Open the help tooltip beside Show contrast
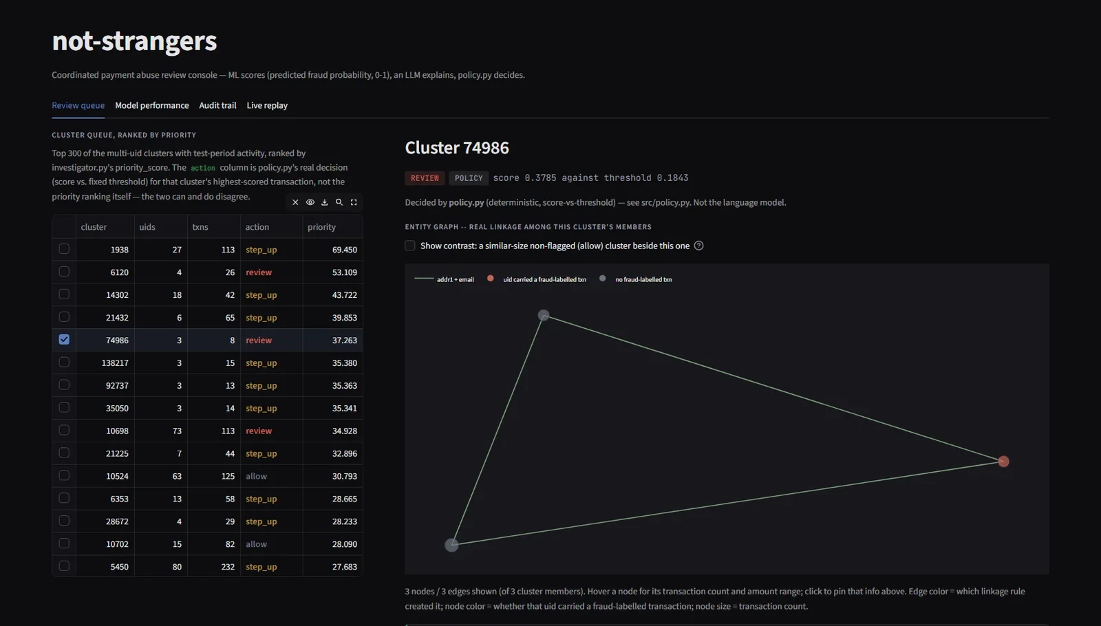The height and width of the screenshot is (626, 1101). point(699,246)
